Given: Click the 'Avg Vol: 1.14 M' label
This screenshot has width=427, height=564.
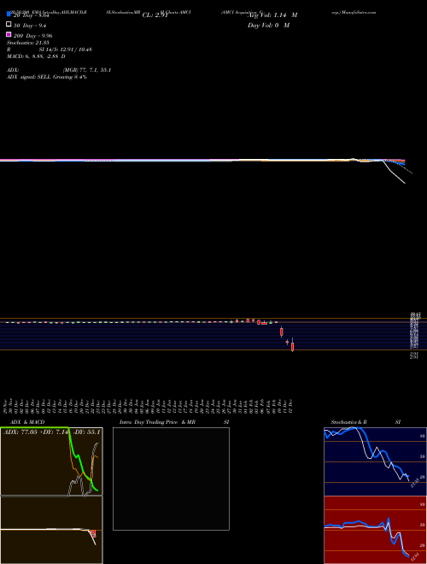Looking at the screenshot, I should [x=272, y=15].
